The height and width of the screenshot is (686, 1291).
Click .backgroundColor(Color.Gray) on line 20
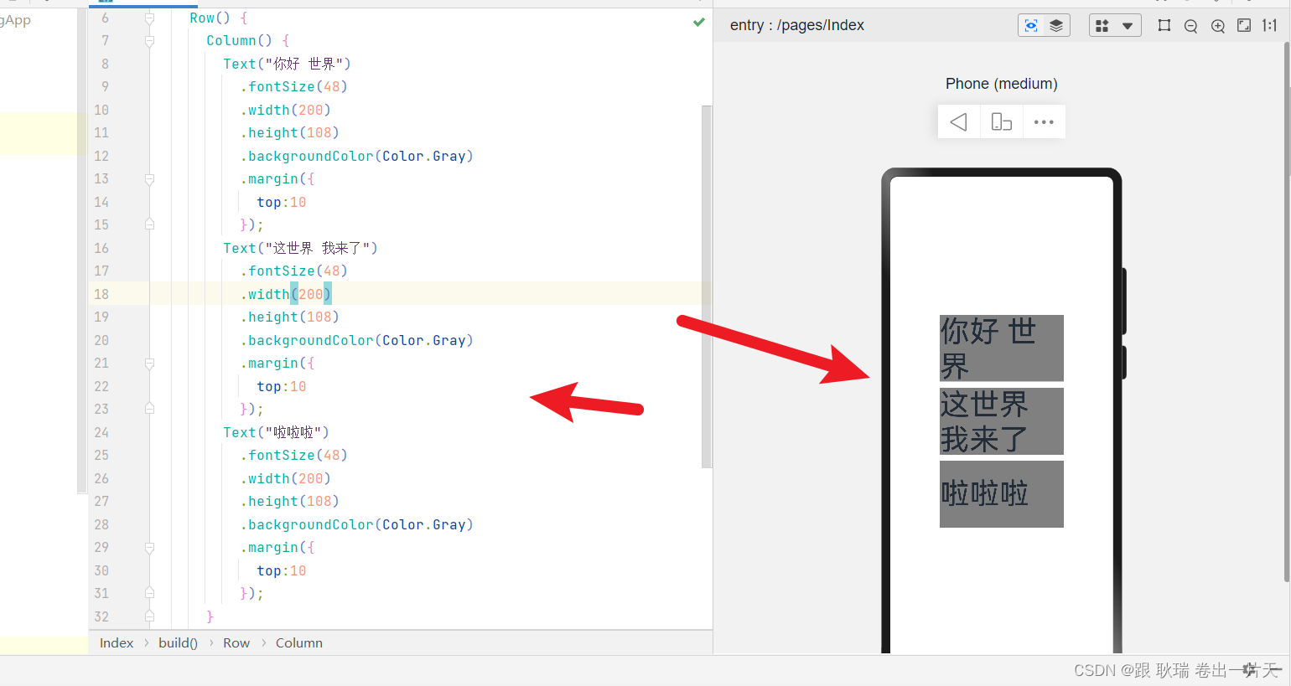click(x=356, y=340)
